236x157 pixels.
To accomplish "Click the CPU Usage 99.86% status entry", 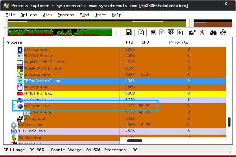I will click(x=24, y=150).
